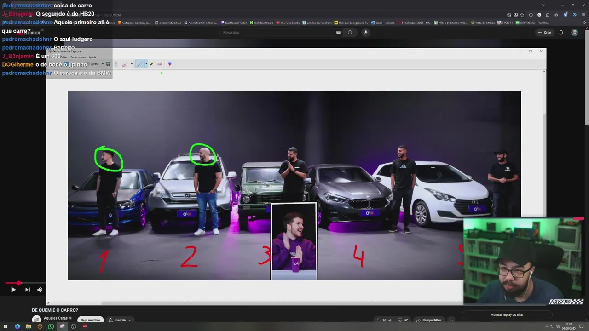Skip to the next video
The image size is (589, 331).
[27, 290]
